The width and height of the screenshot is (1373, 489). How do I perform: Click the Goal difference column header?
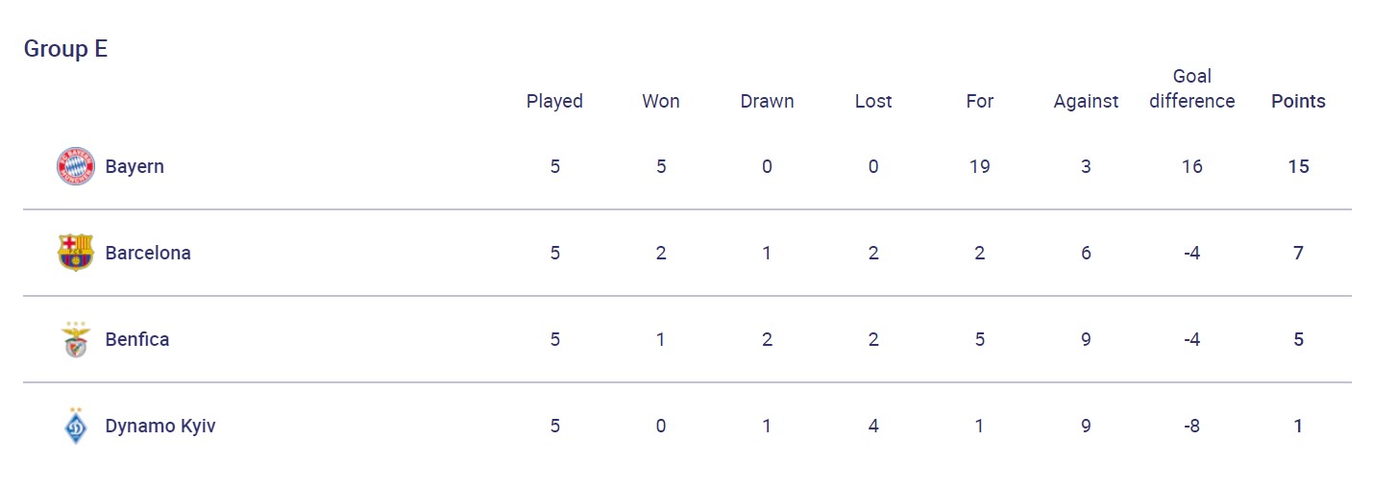point(1191,88)
